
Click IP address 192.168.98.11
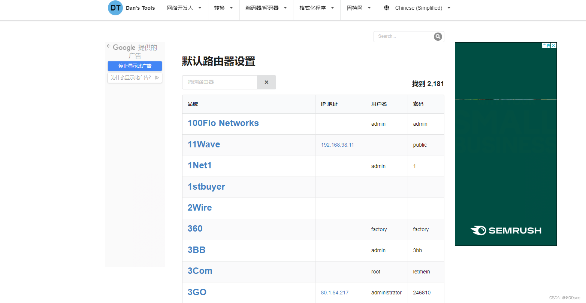click(x=338, y=145)
